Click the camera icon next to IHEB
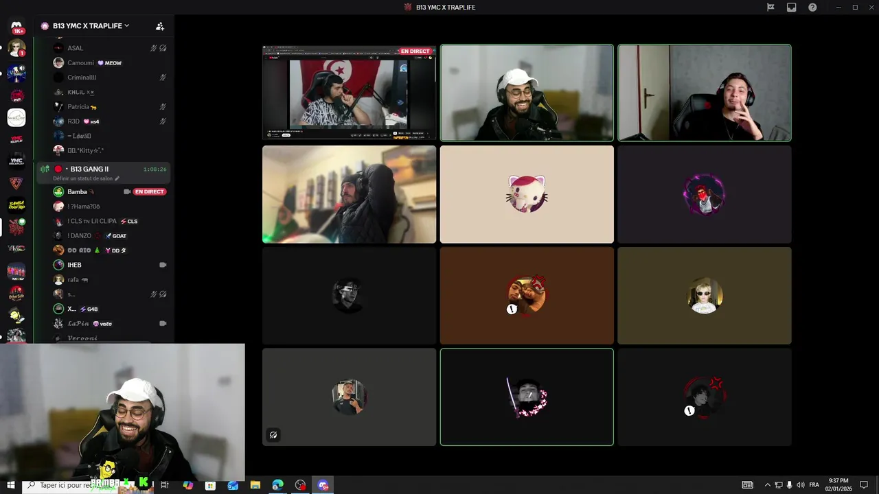 tap(163, 265)
